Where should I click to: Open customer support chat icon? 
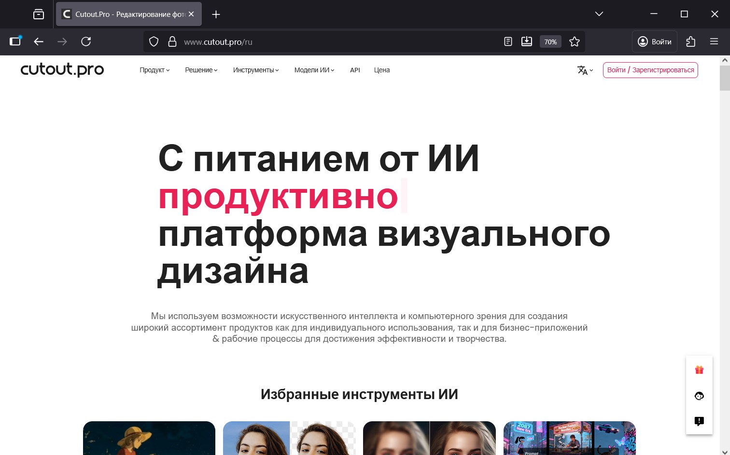(x=699, y=396)
